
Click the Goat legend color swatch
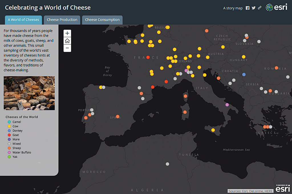(9, 135)
